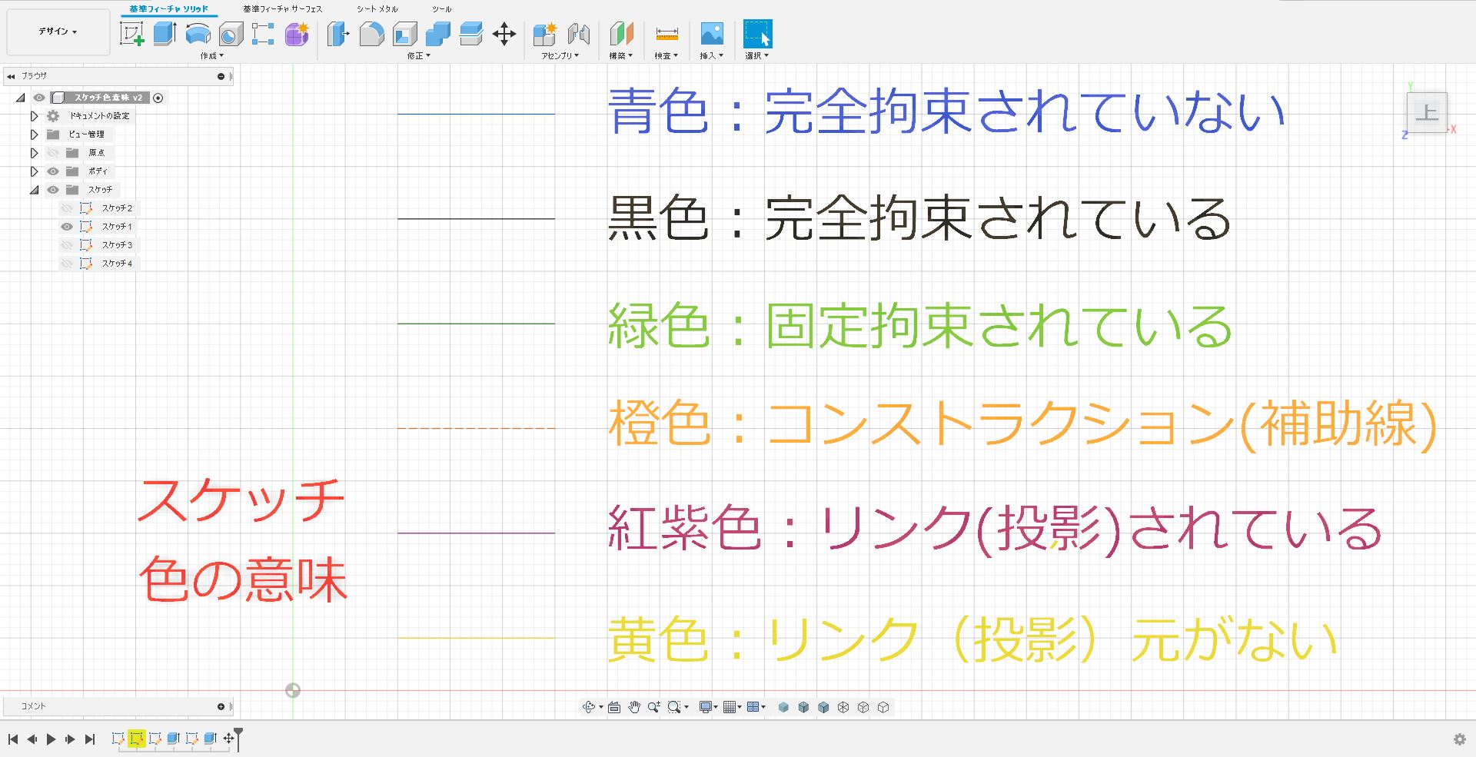Activate the Select tool icon
The width and height of the screenshot is (1476, 757).
click(x=757, y=34)
